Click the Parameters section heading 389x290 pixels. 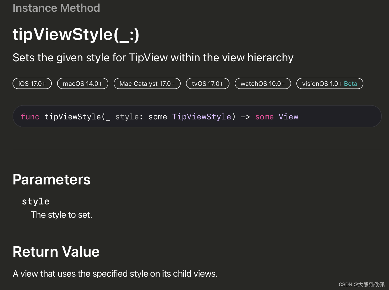pyautogui.click(x=51, y=179)
